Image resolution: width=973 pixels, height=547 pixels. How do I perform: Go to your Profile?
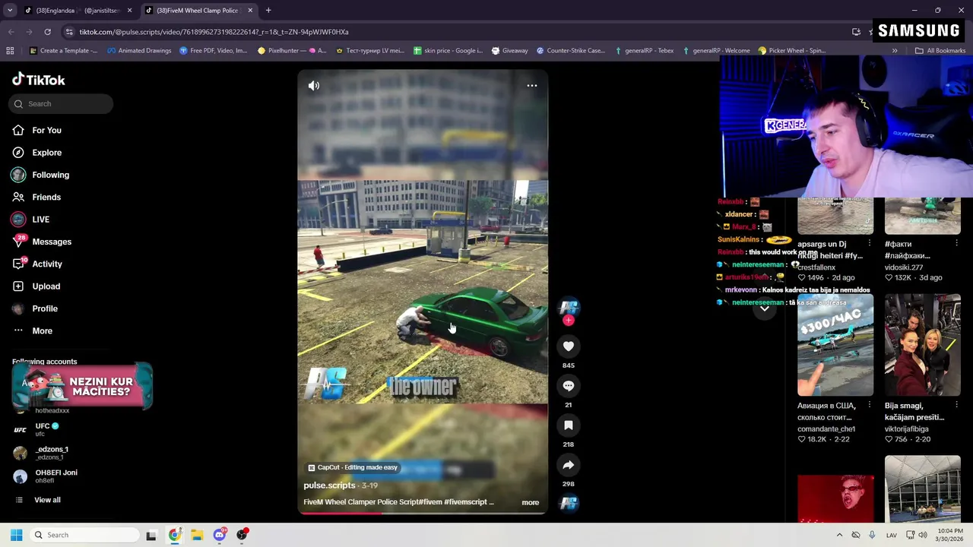(x=45, y=308)
